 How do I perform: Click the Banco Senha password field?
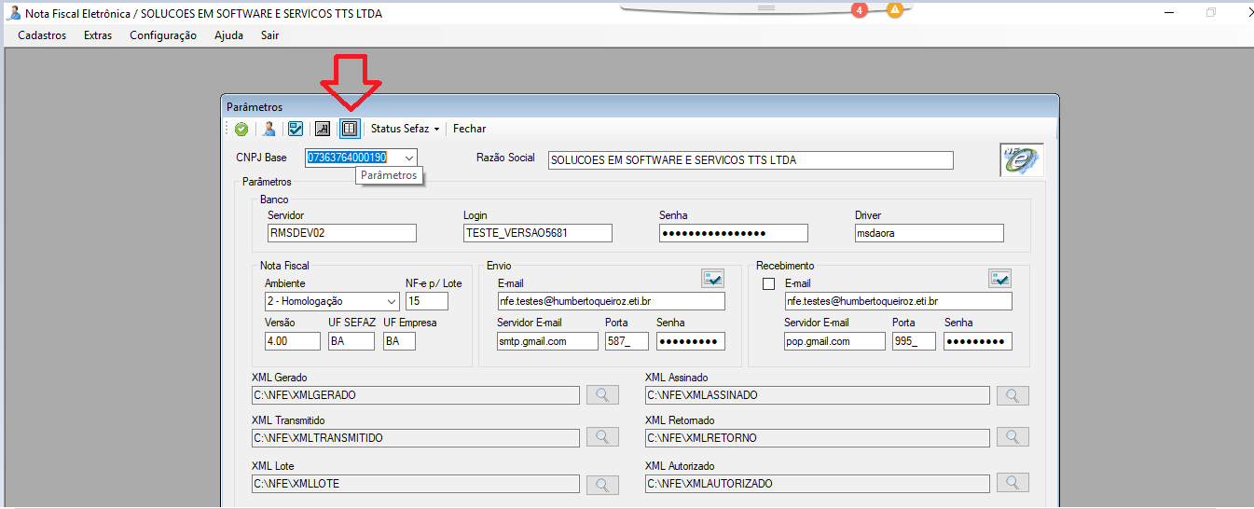click(734, 233)
